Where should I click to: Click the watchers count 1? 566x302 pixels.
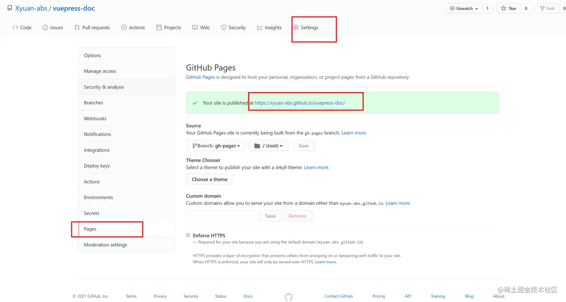coord(487,8)
